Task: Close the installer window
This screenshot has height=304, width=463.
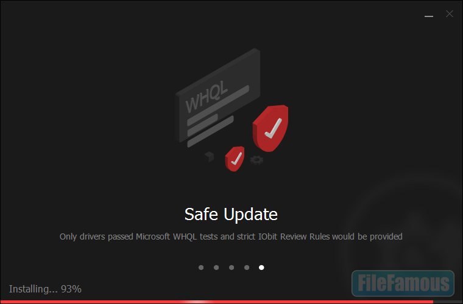Action: tap(450, 13)
